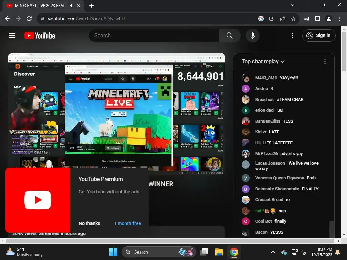Reload the current page

pyautogui.click(x=29, y=19)
